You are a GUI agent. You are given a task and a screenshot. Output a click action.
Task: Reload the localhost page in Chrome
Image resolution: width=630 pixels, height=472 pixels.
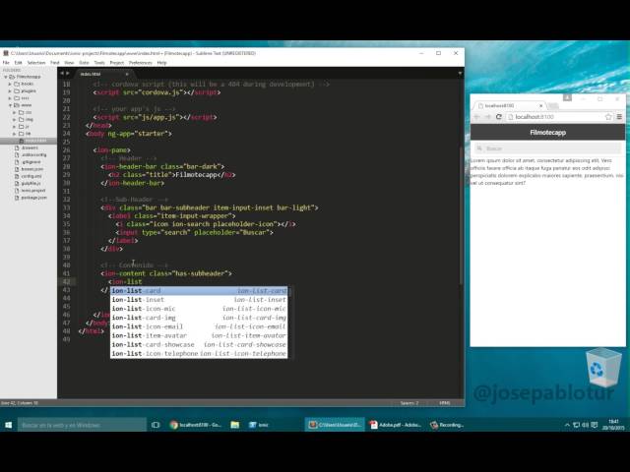click(x=499, y=117)
